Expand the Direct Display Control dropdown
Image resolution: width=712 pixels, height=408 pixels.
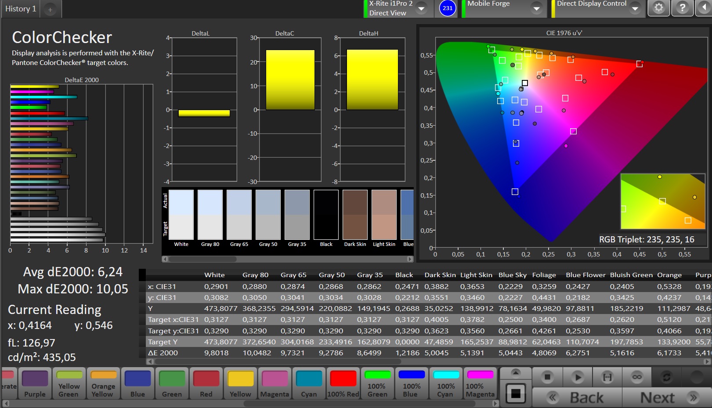635,8
